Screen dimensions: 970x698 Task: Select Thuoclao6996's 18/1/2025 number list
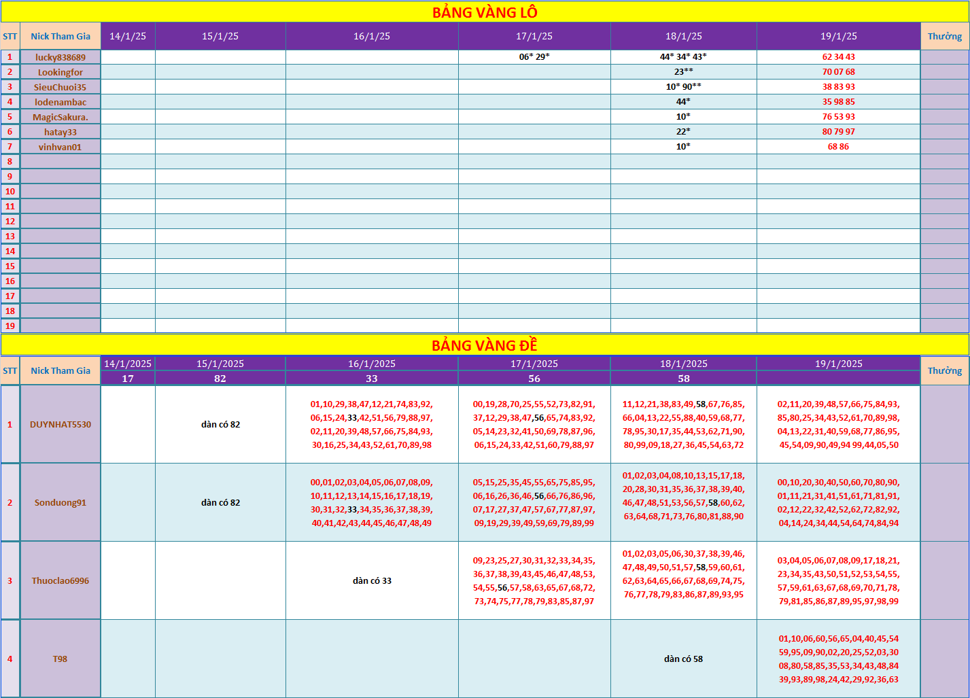tap(684, 580)
